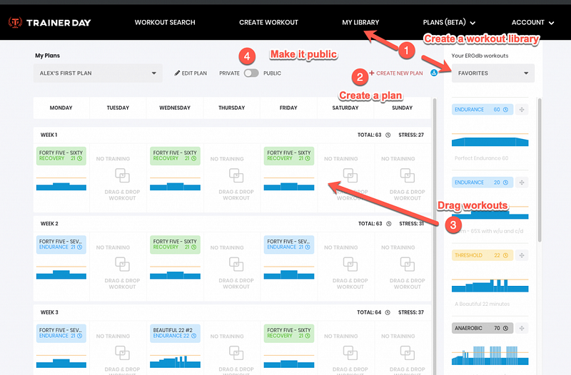571x375 pixels.
Task: Toggle the Private/Public switch
Action: 251,73
